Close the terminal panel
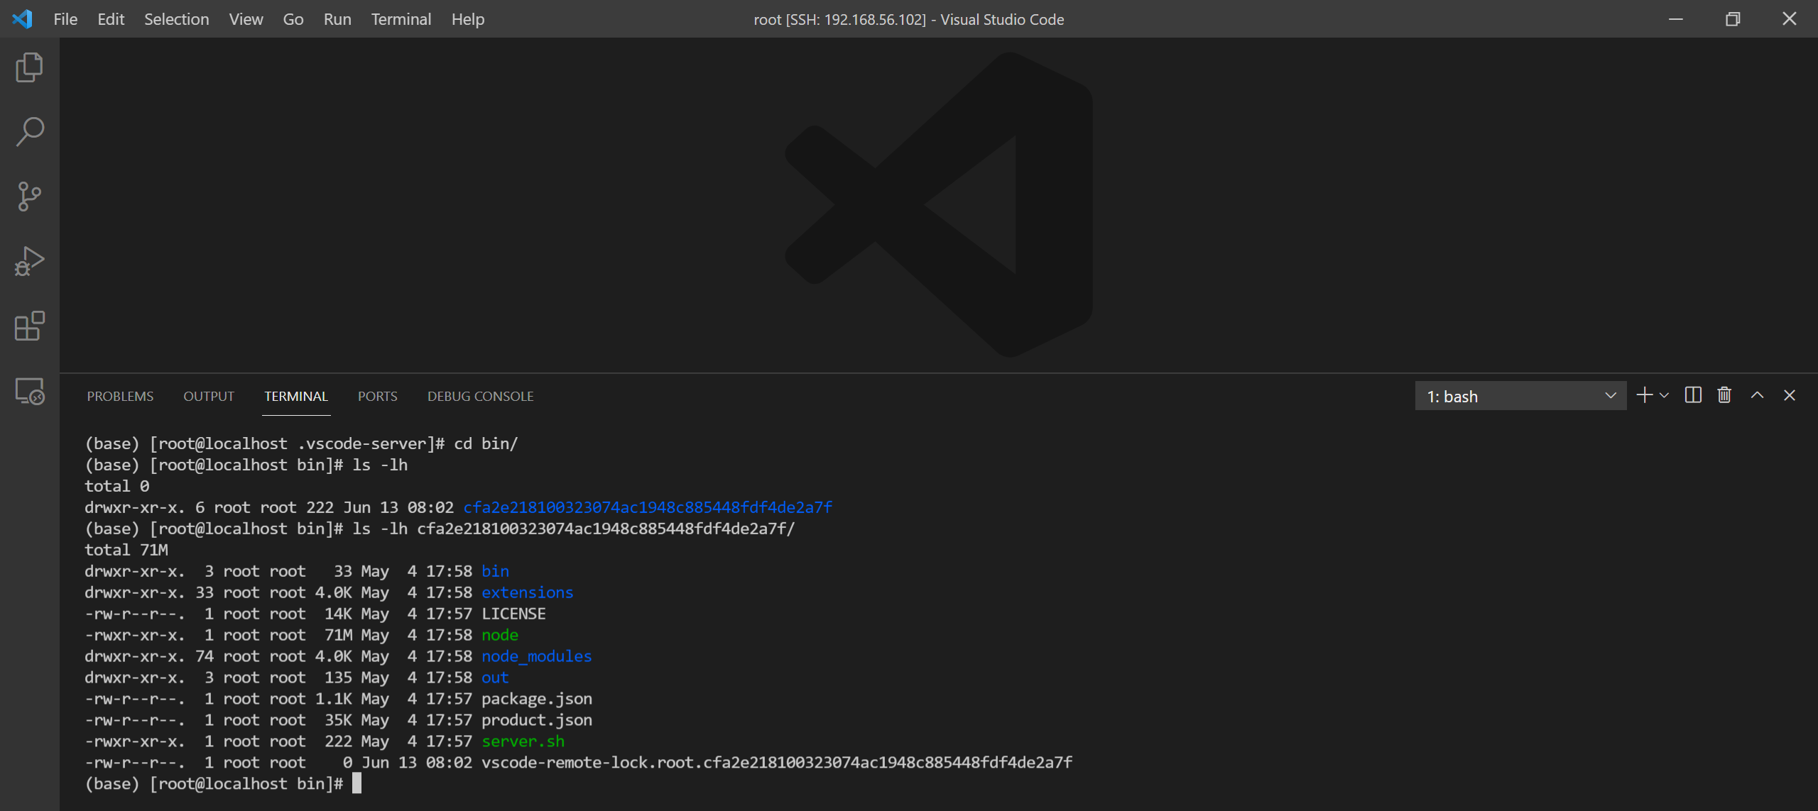The width and height of the screenshot is (1818, 811). tap(1790, 395)
